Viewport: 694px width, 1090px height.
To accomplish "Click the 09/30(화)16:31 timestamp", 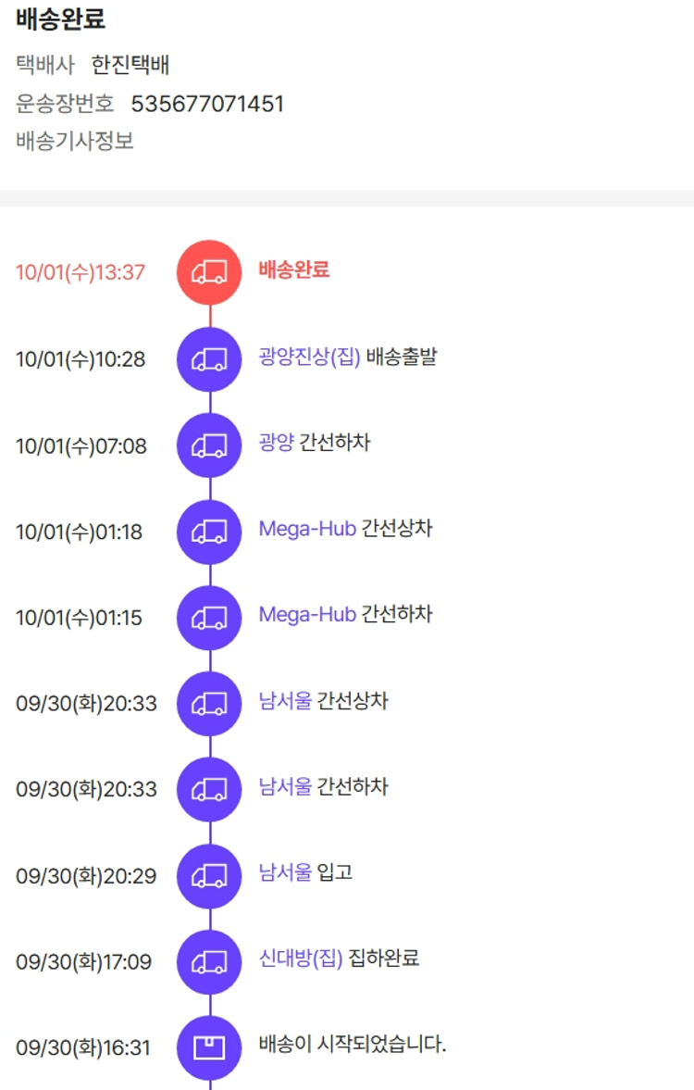I will [x=83, y=1048].
